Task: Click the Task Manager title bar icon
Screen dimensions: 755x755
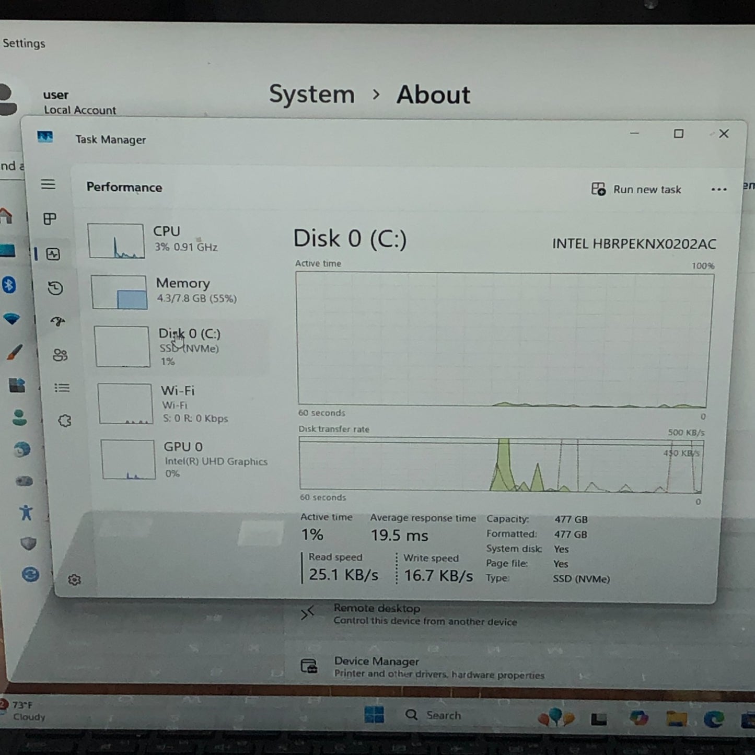Action: click(x=45, y=137)
